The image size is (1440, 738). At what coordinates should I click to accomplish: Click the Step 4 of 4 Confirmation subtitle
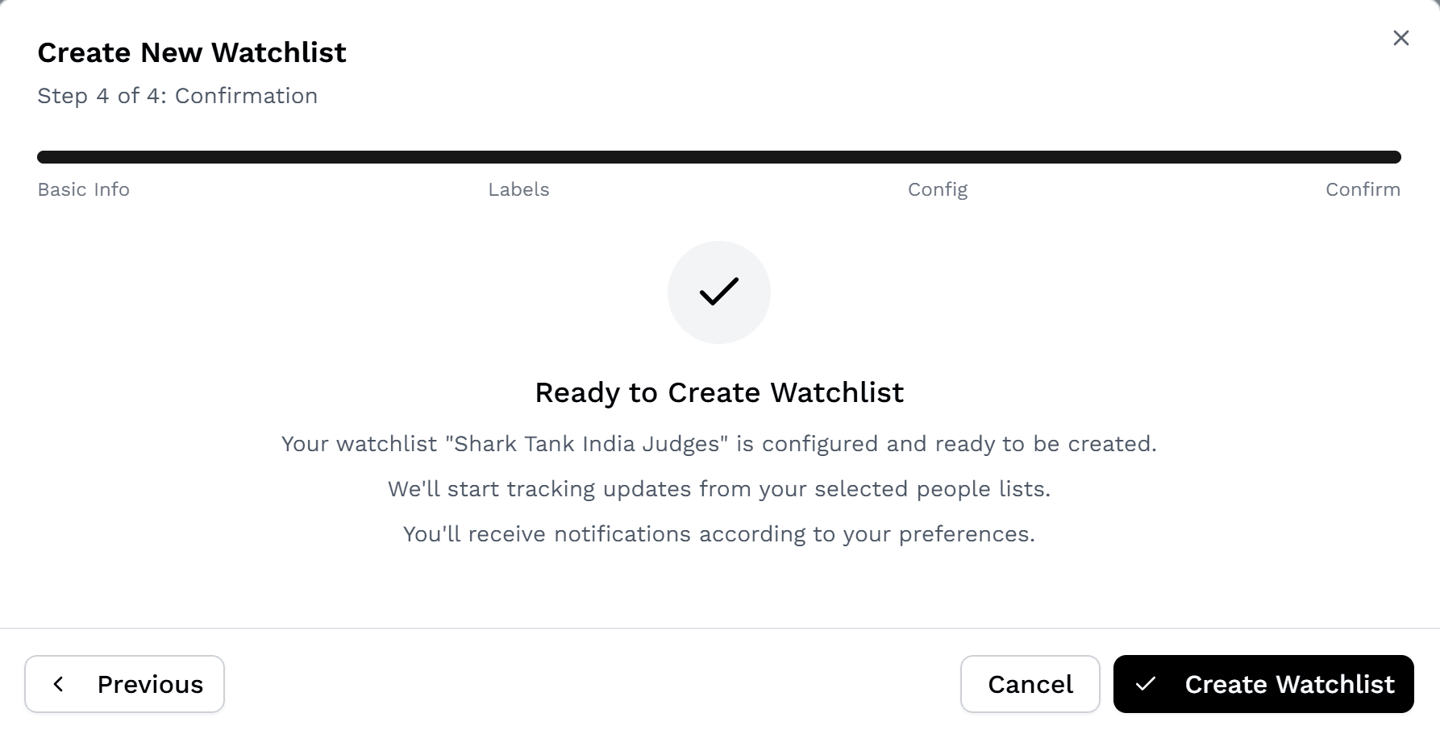click(x=177, y=95)
